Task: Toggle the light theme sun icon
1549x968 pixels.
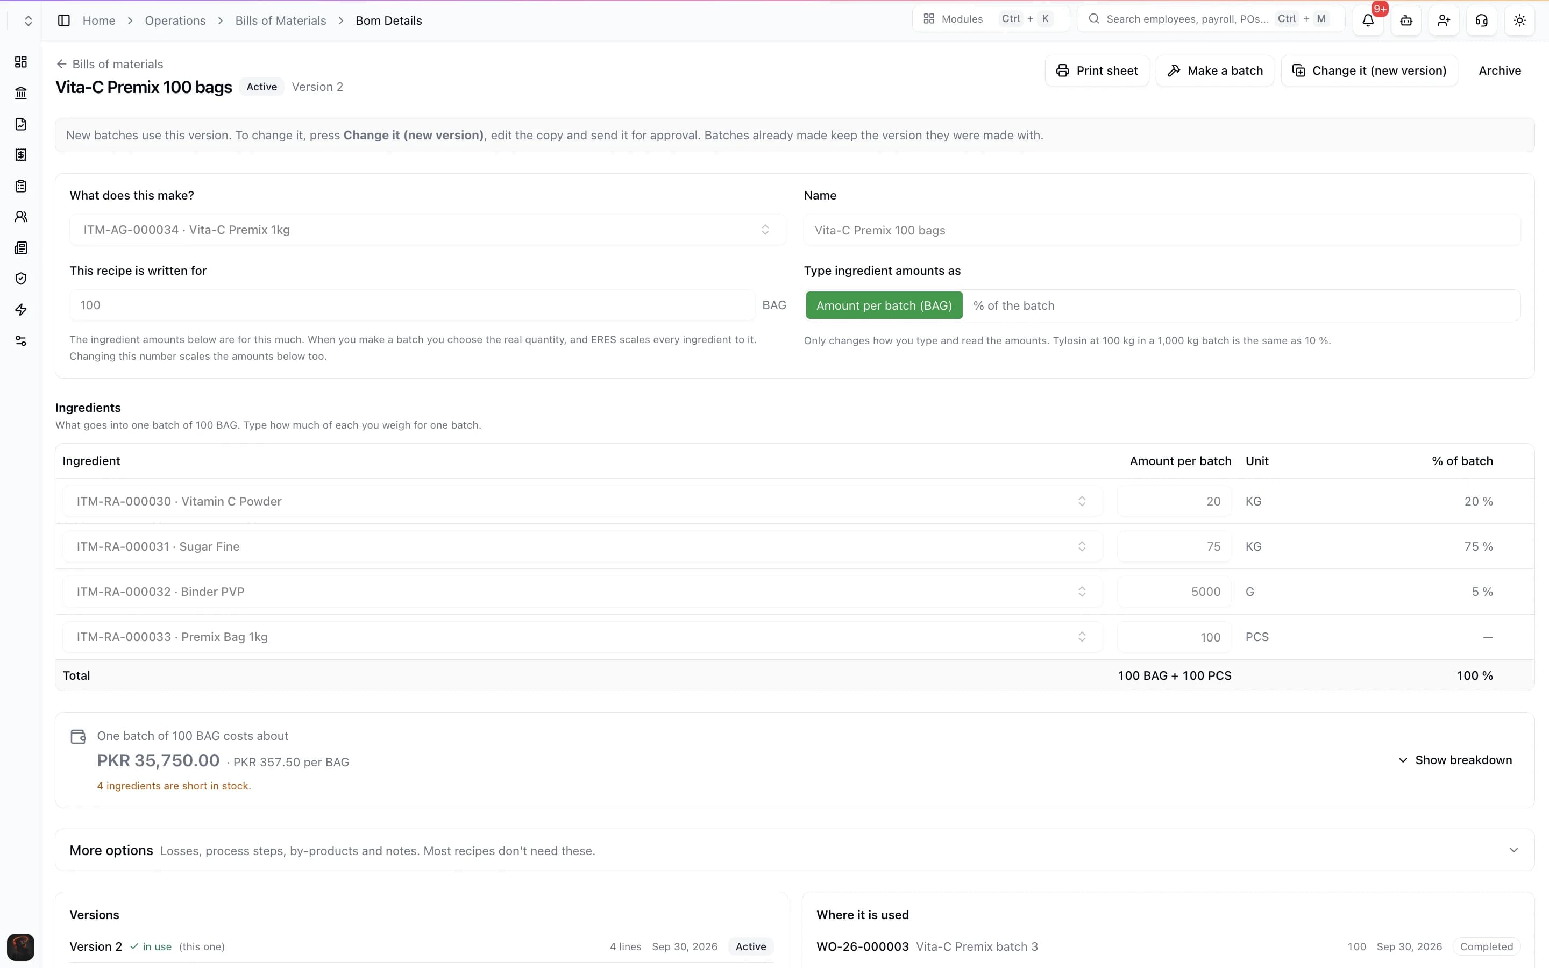Action: [1519, 20]
